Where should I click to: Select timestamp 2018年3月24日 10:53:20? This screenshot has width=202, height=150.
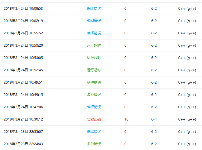23,46
